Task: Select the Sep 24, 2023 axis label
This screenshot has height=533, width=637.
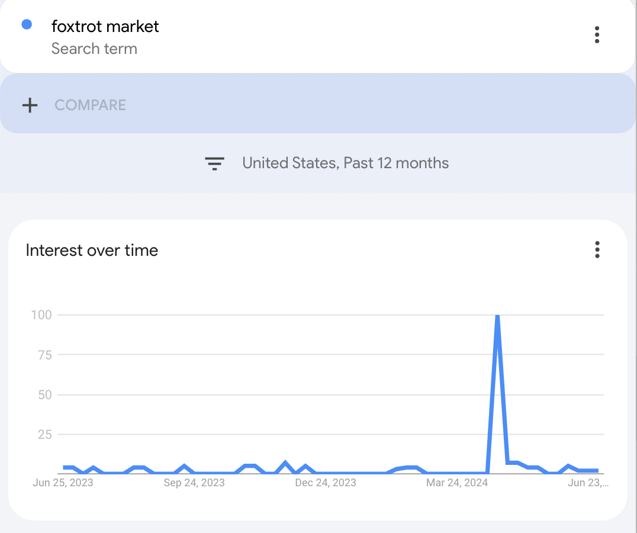Action: [194, 483]
